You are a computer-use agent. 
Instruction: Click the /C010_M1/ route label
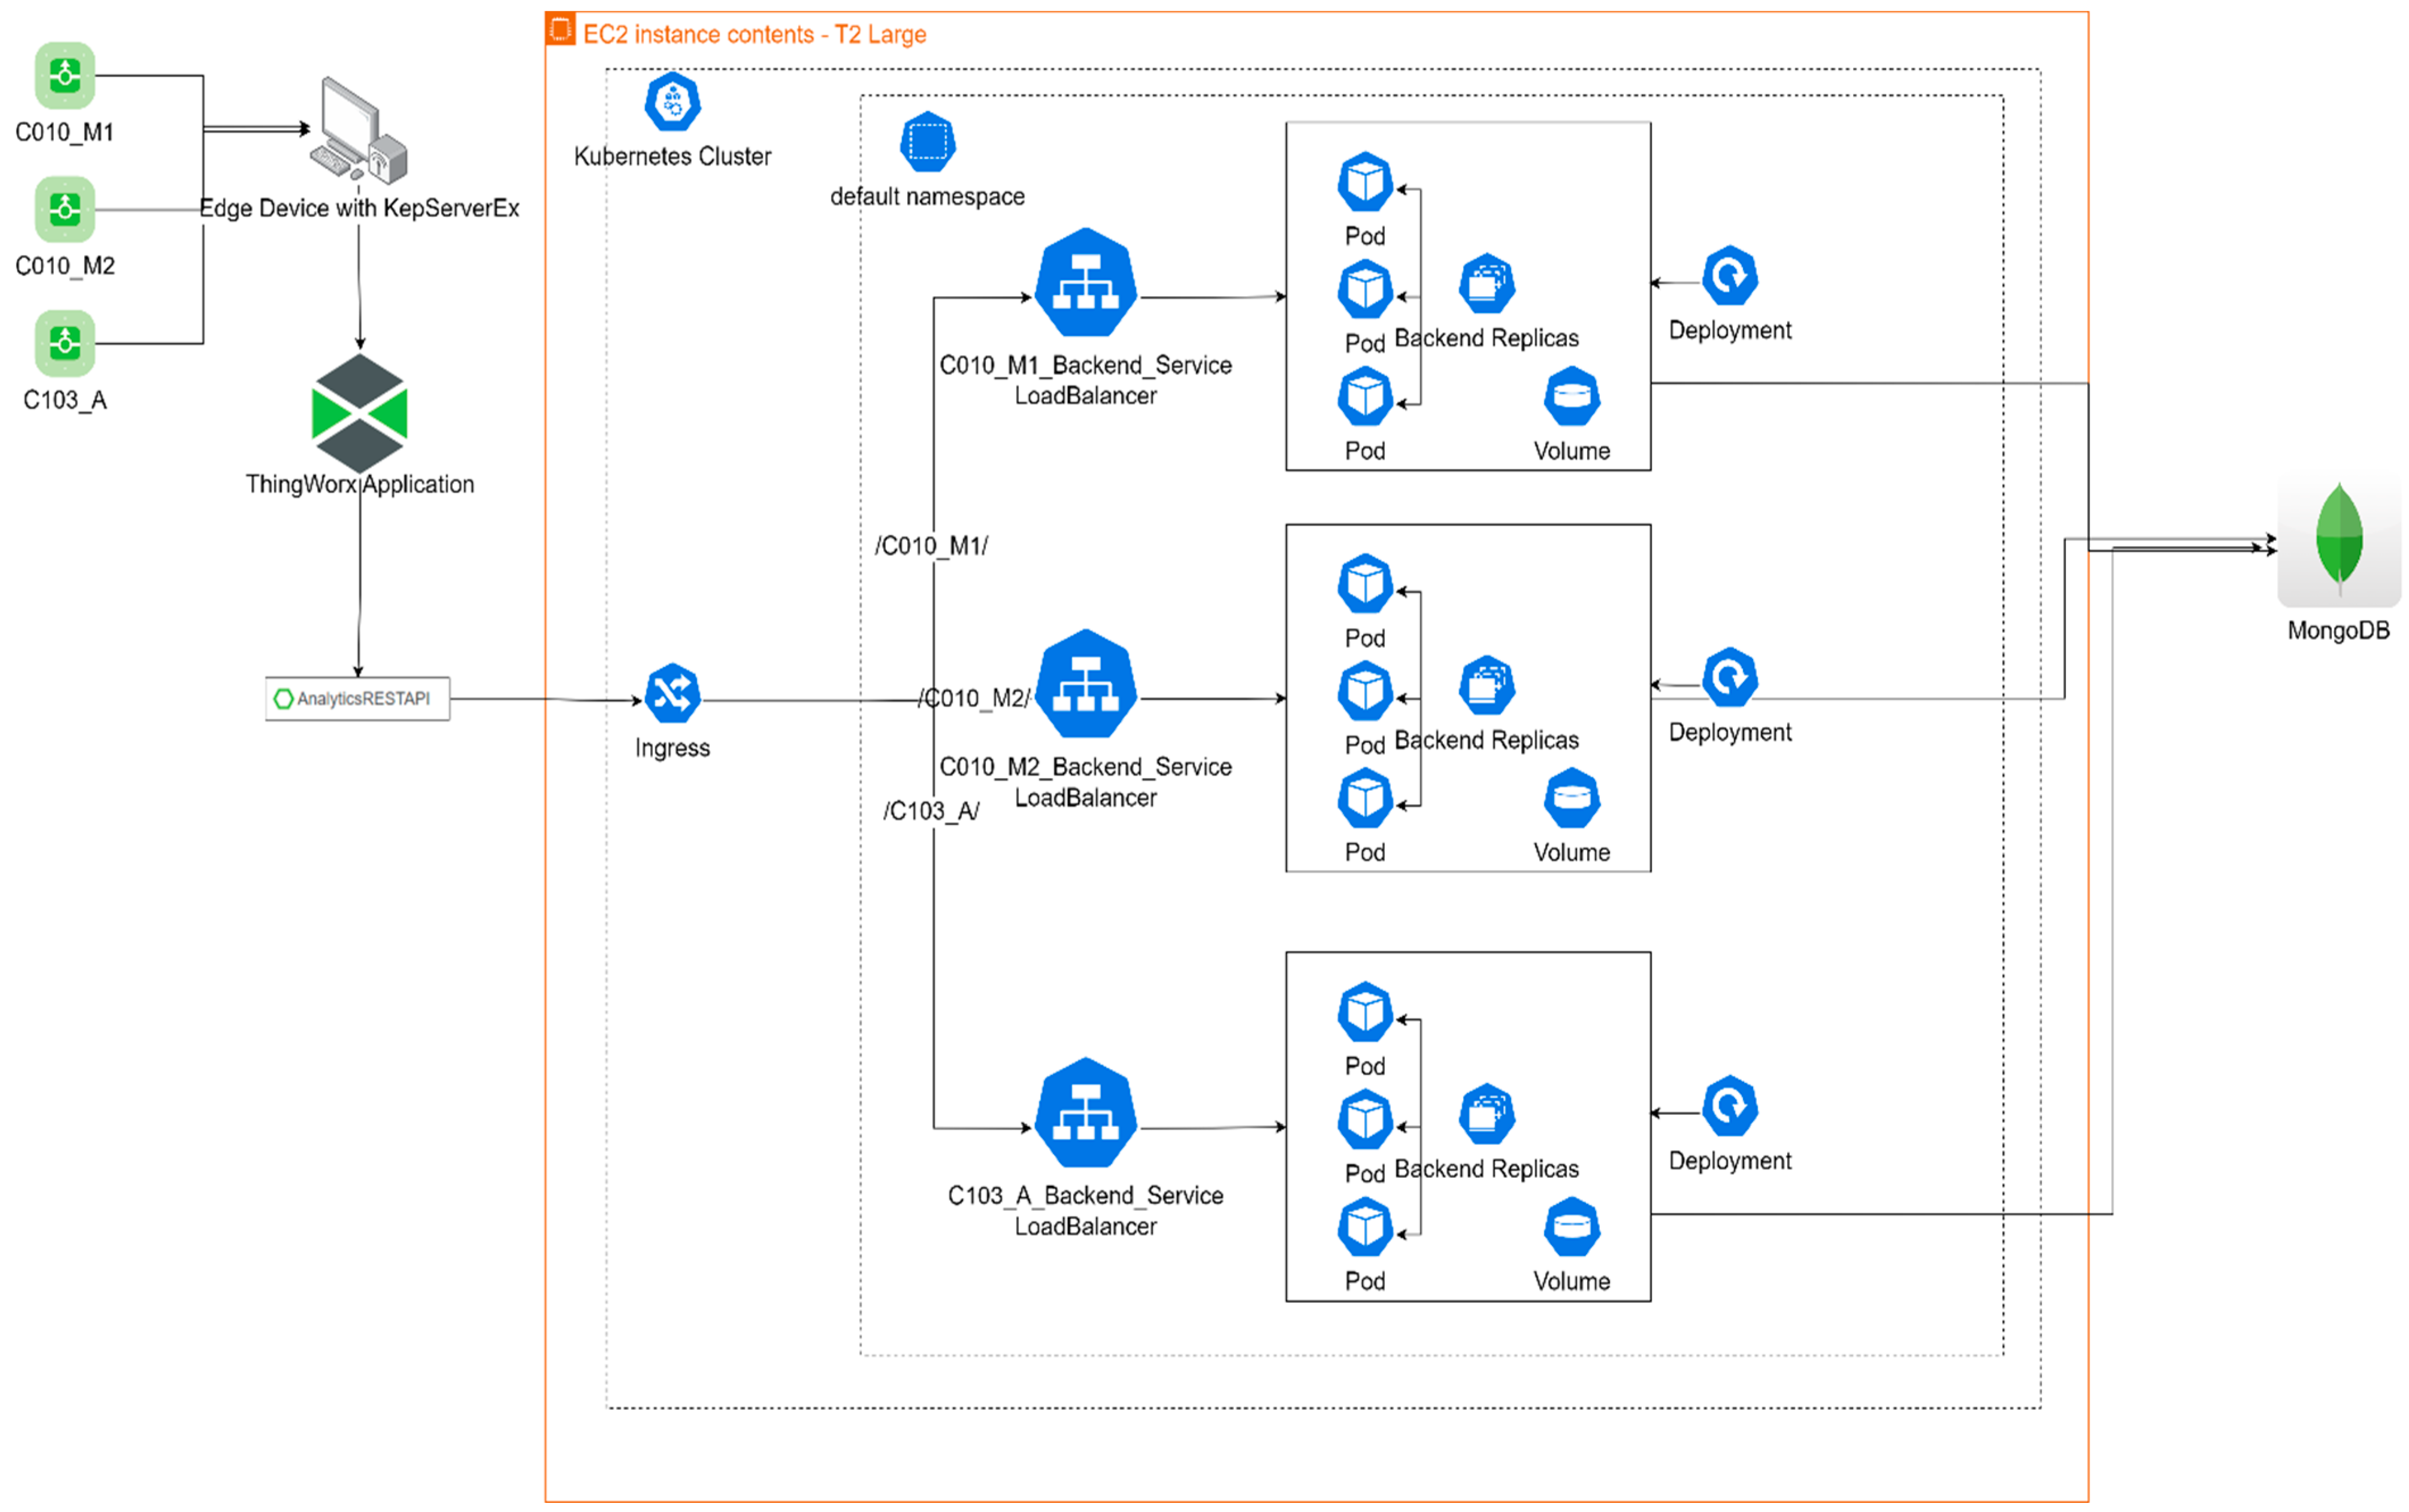pos(931,546)
